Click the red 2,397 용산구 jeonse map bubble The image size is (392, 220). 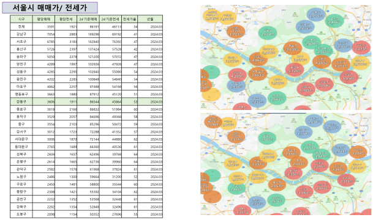click(x=293, y=173)
